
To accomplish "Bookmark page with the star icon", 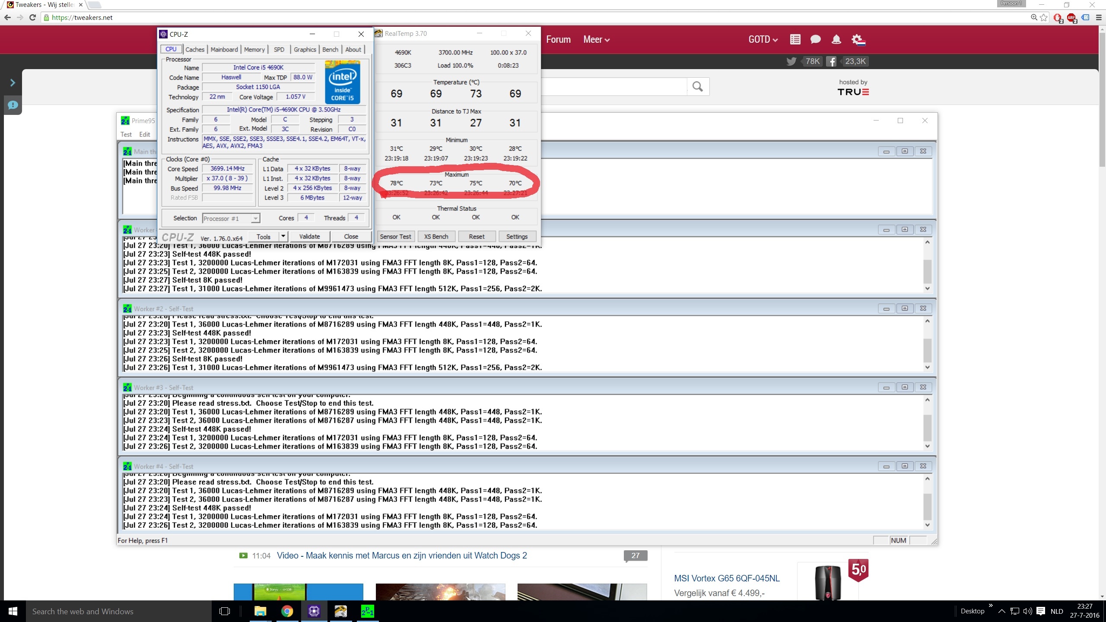I will click(x=1044, y=17).
